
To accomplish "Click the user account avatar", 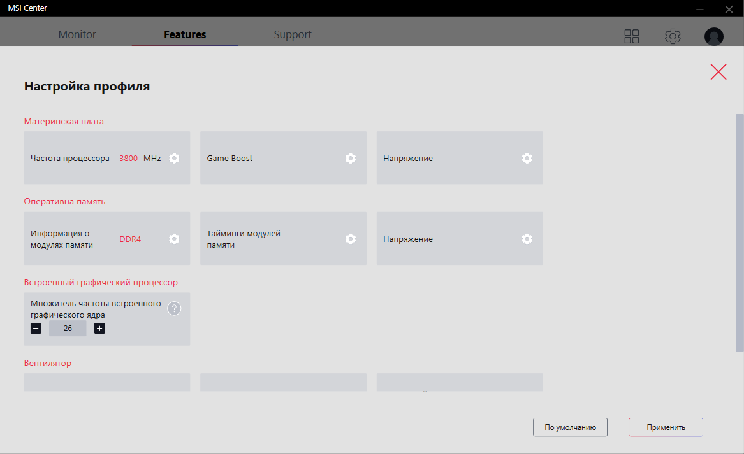I will click(x=713, y=36).
